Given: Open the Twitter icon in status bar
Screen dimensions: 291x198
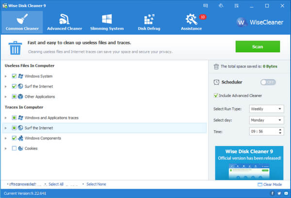Looking at the screenshot, I should [279, 193].
